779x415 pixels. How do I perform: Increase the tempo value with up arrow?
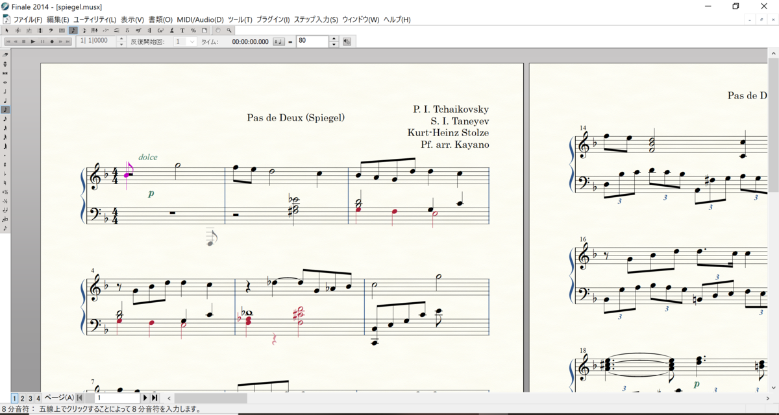334,39
